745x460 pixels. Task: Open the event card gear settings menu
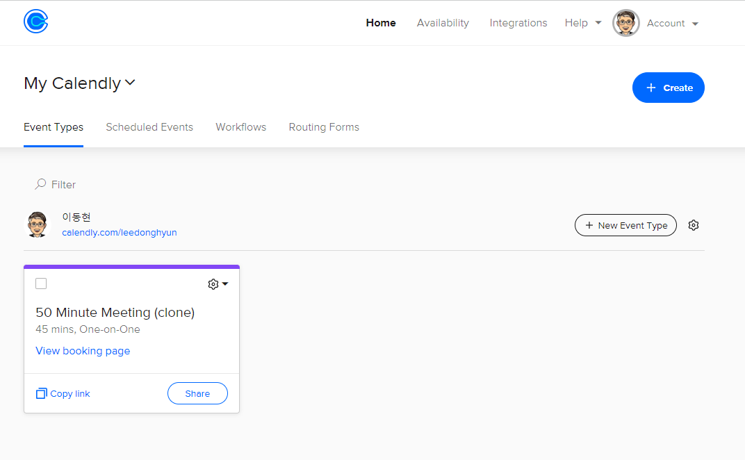click(218, 284)
